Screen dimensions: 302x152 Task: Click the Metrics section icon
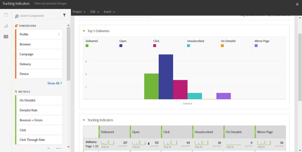[x=16, y=92]
